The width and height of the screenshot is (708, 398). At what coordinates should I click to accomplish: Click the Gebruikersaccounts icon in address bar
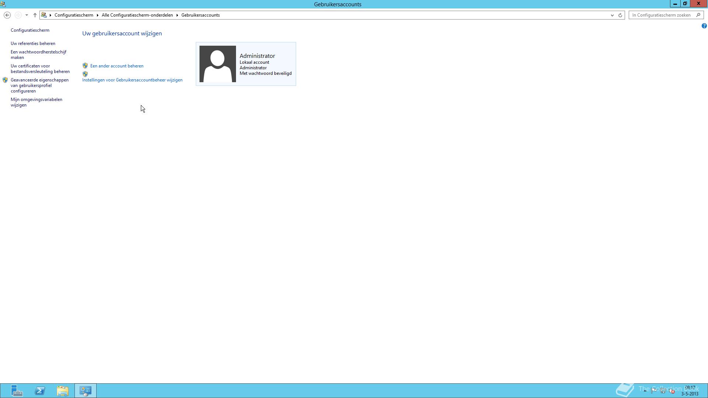(44, 15)
